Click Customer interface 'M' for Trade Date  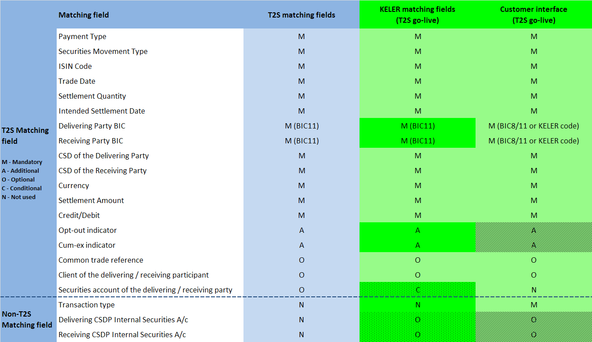point(534,81)
